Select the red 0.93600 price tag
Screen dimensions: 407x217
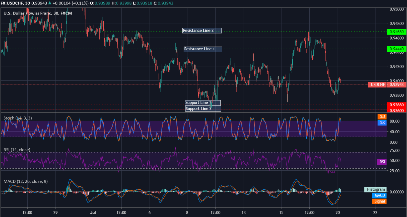(x=396, y=111)
